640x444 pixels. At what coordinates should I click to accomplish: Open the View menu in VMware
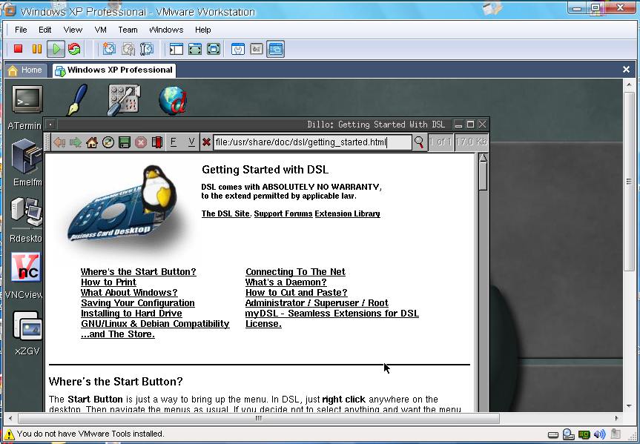(73, 30)
